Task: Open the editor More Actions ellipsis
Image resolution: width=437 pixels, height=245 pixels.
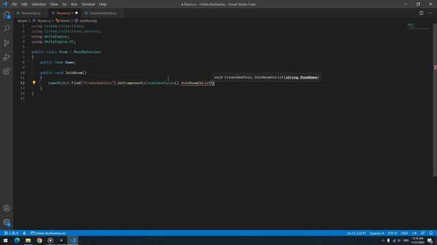Action: click(x=429, y=13)
